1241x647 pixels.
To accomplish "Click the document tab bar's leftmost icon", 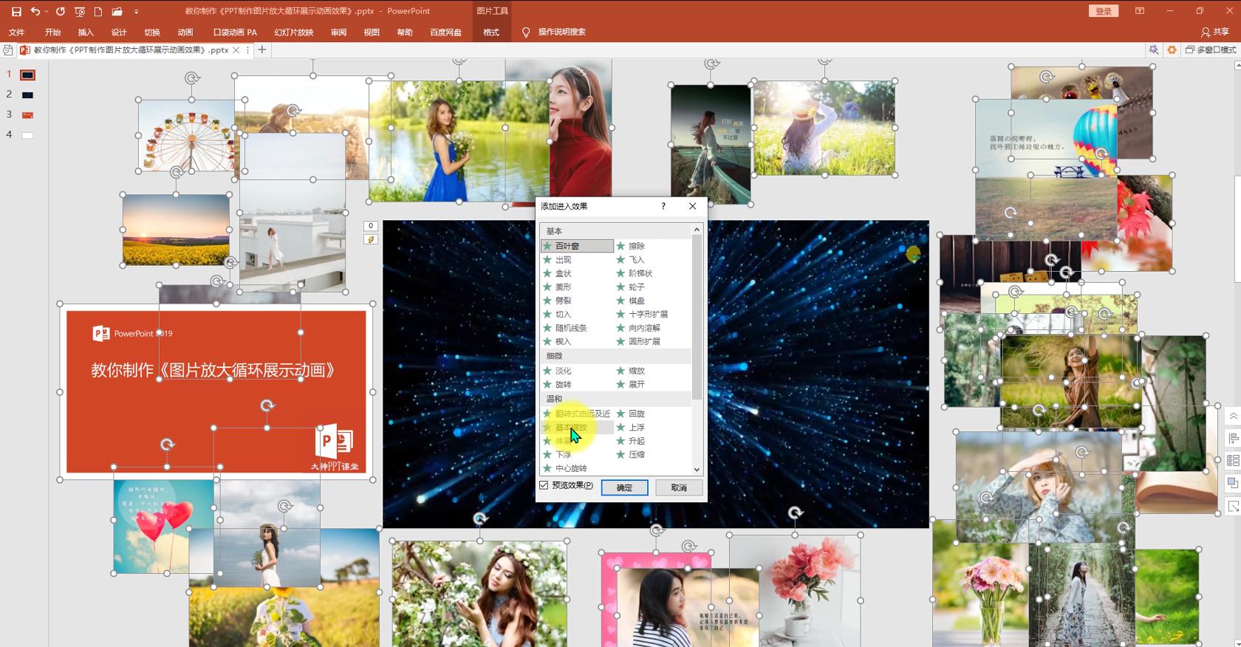I will pyautogui.click(x=7, y=50).
